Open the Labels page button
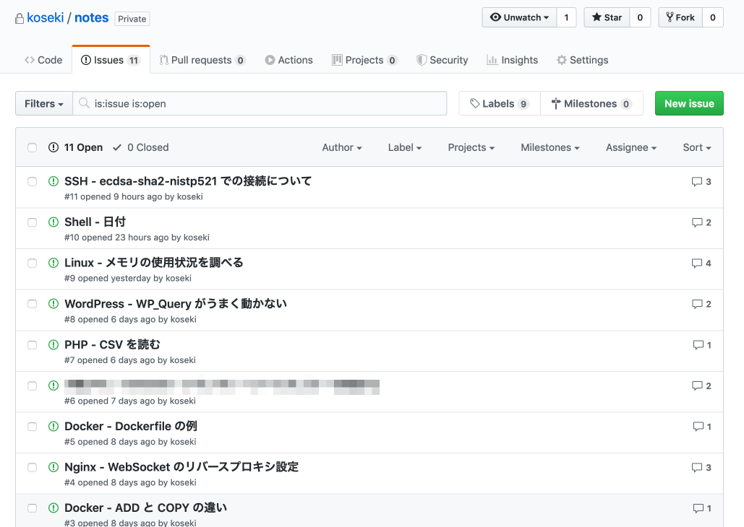The width and height of the screenshot is (744, 527). pyautogui.click(x=500, y=103)
